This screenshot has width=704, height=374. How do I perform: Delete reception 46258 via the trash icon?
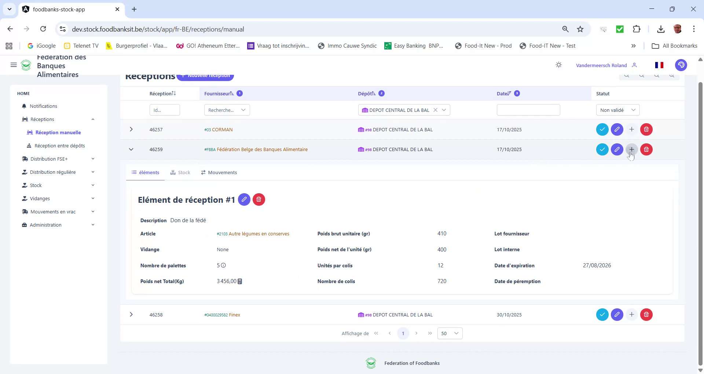click(646, 314)
